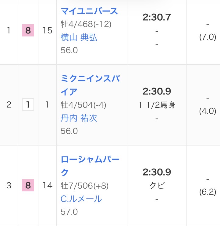Click the クビ margin text
This screenshot has height=226, width=220.
click(x=157, y=186)
